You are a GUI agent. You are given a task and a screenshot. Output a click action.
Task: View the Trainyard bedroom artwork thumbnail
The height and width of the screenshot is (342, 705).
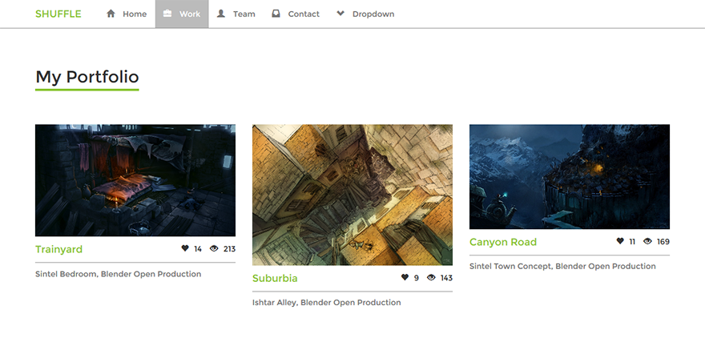[135, 180]
